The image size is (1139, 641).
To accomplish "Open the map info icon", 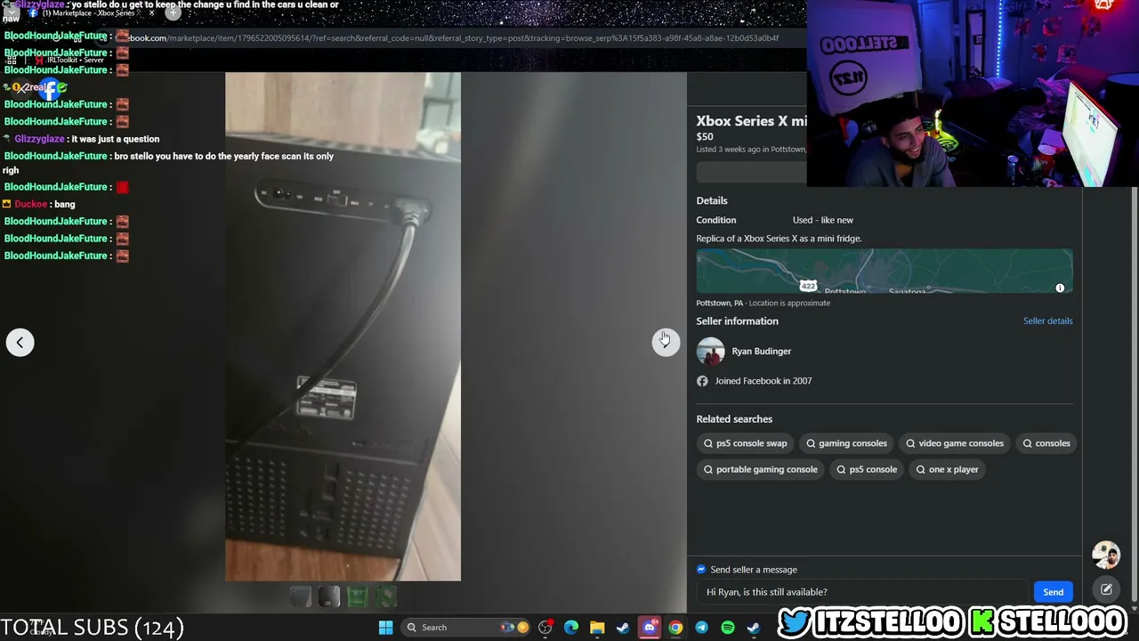I will (1060, 288).
